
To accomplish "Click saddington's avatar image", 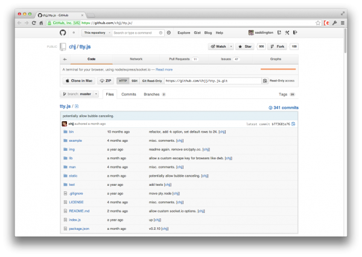I will [x=251, y=33].
